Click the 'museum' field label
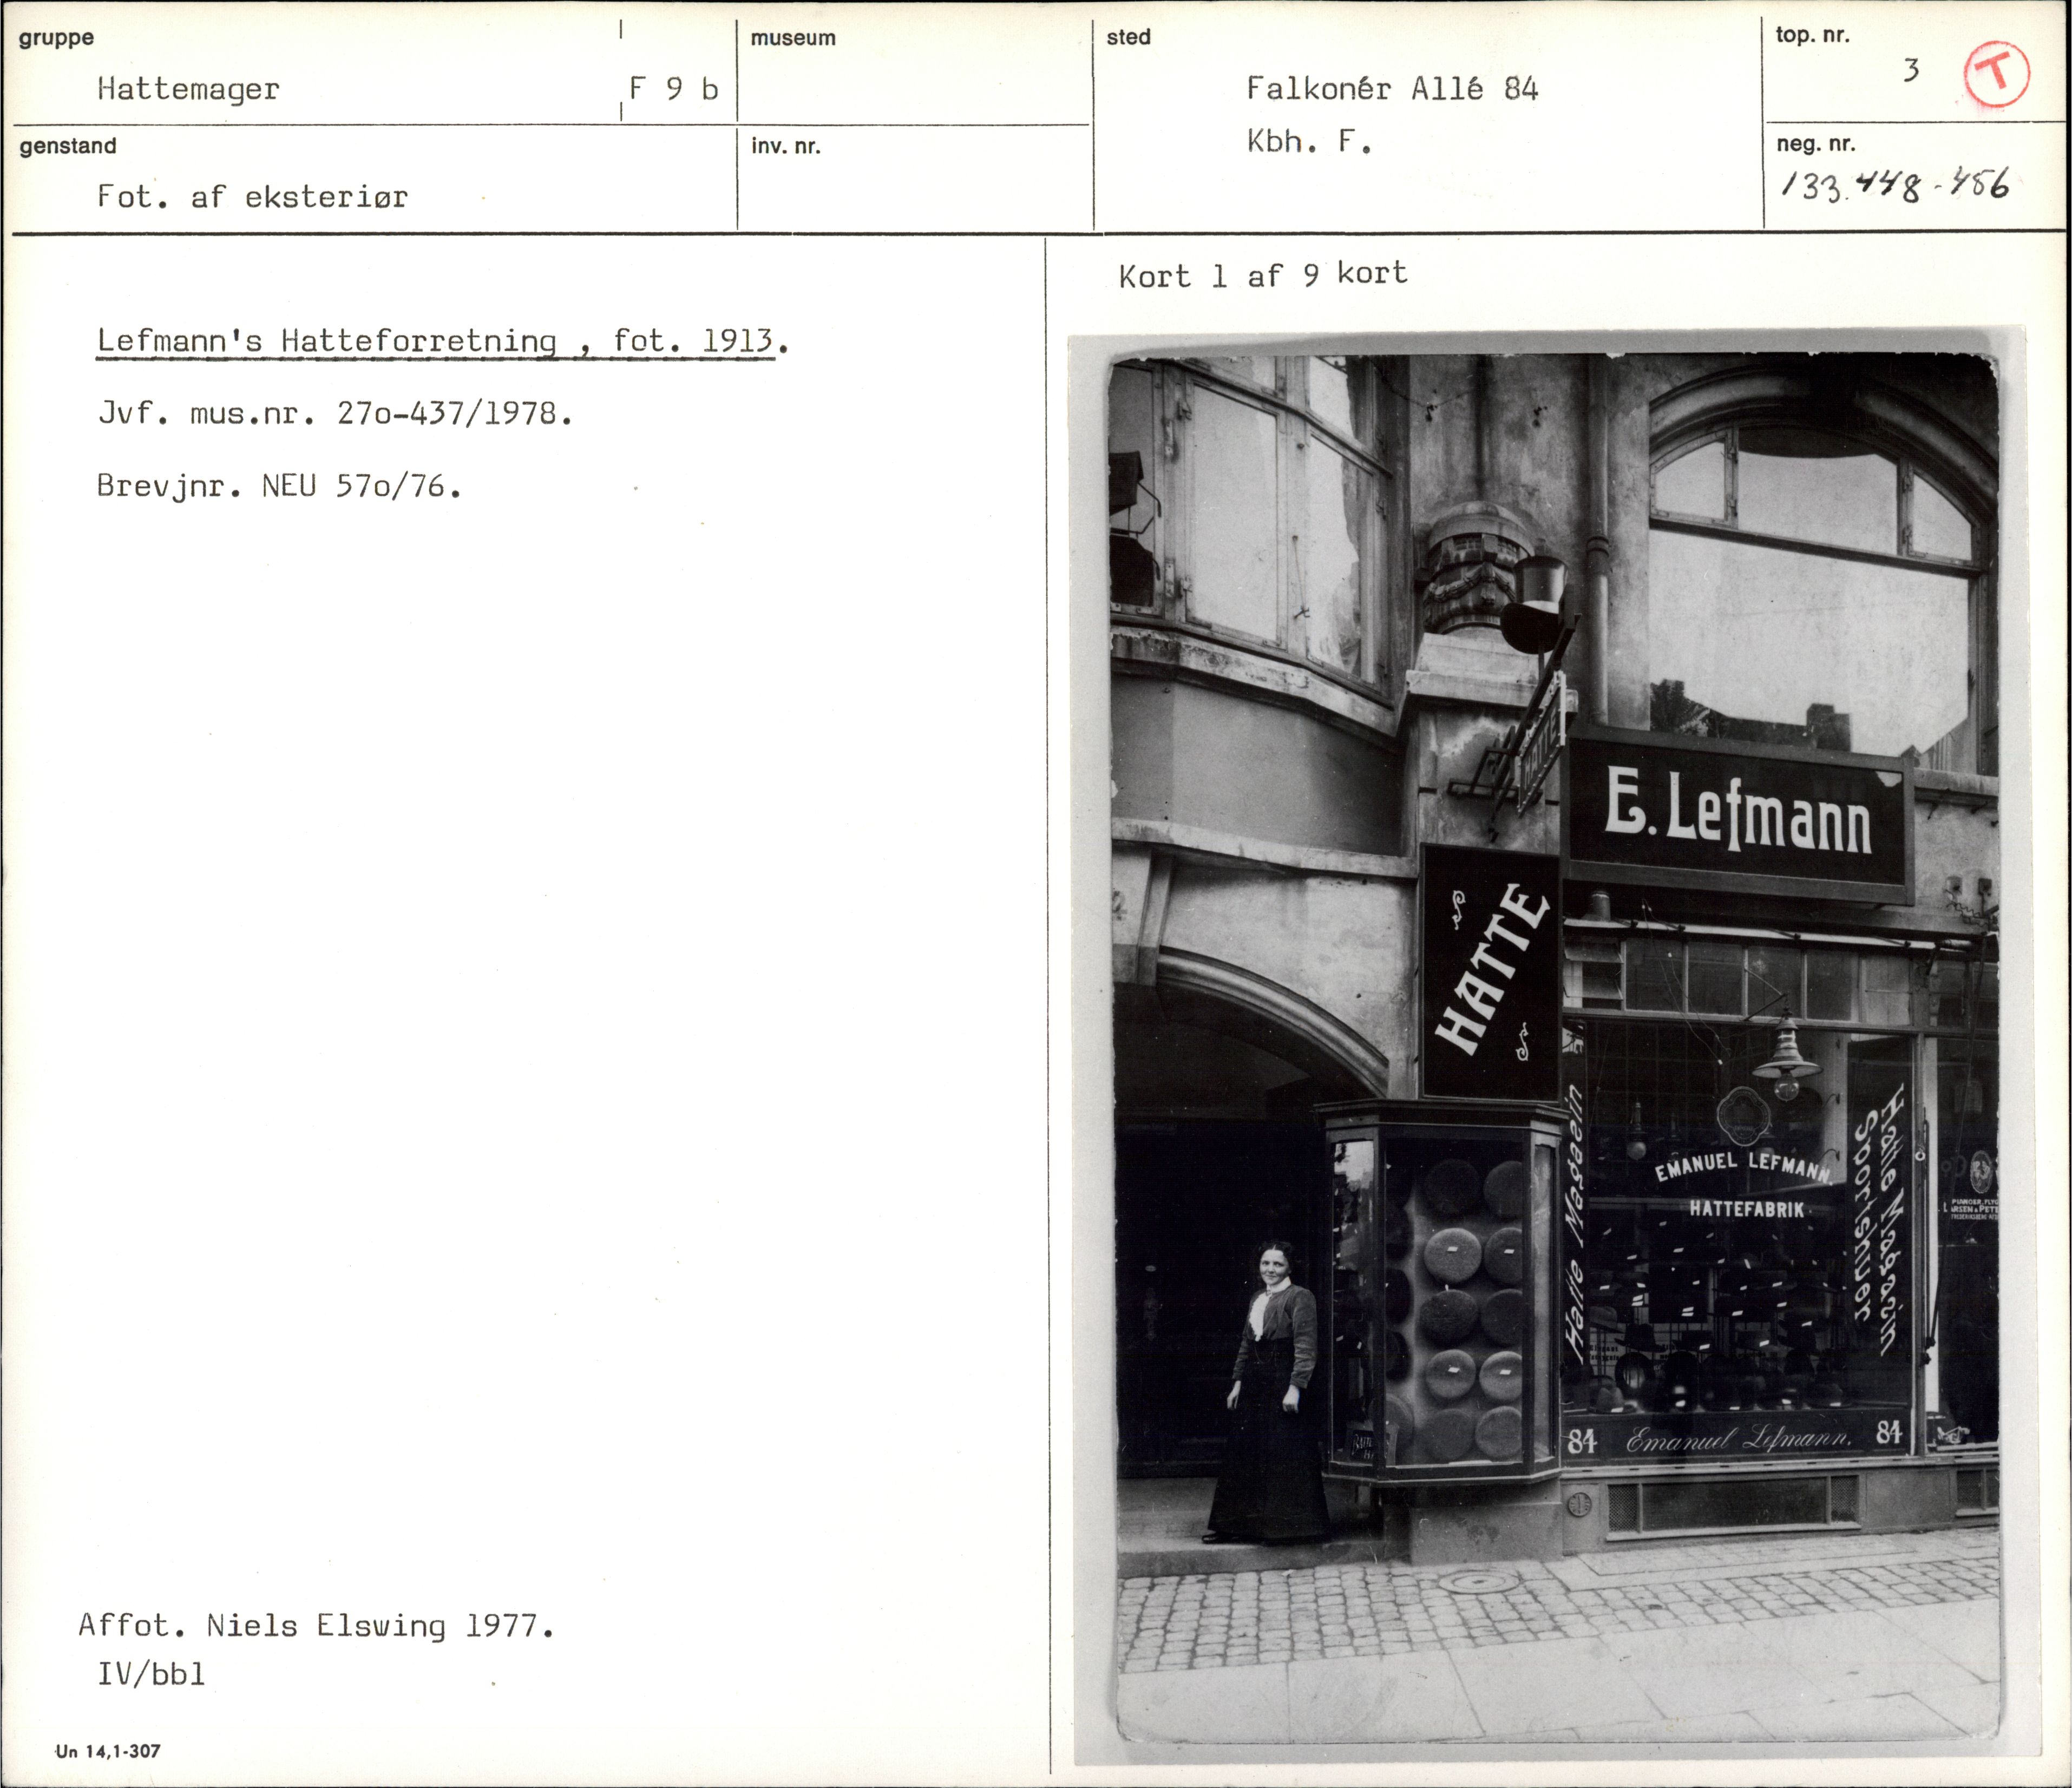 point(793,38)
